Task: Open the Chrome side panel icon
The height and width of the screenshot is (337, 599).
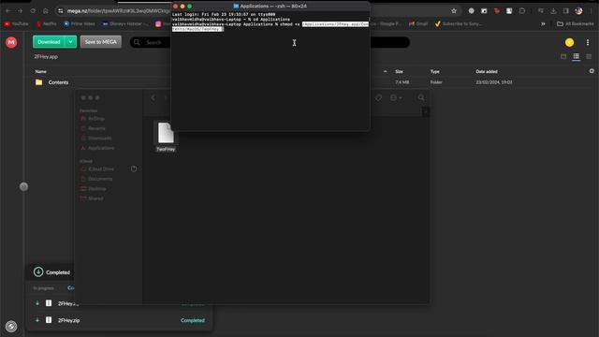Action: click(565, 11)
